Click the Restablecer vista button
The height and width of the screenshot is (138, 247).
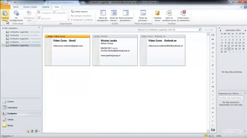pos(29,16)
